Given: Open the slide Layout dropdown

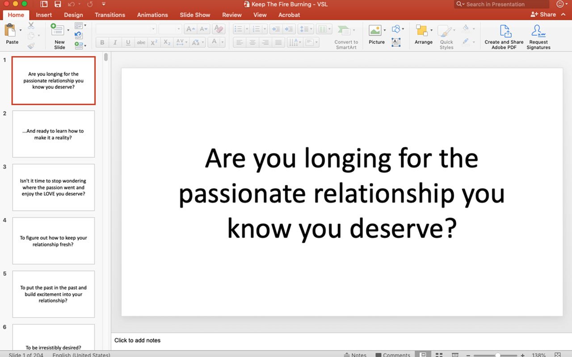Looking at the screenshot, I should coord(80,25).
